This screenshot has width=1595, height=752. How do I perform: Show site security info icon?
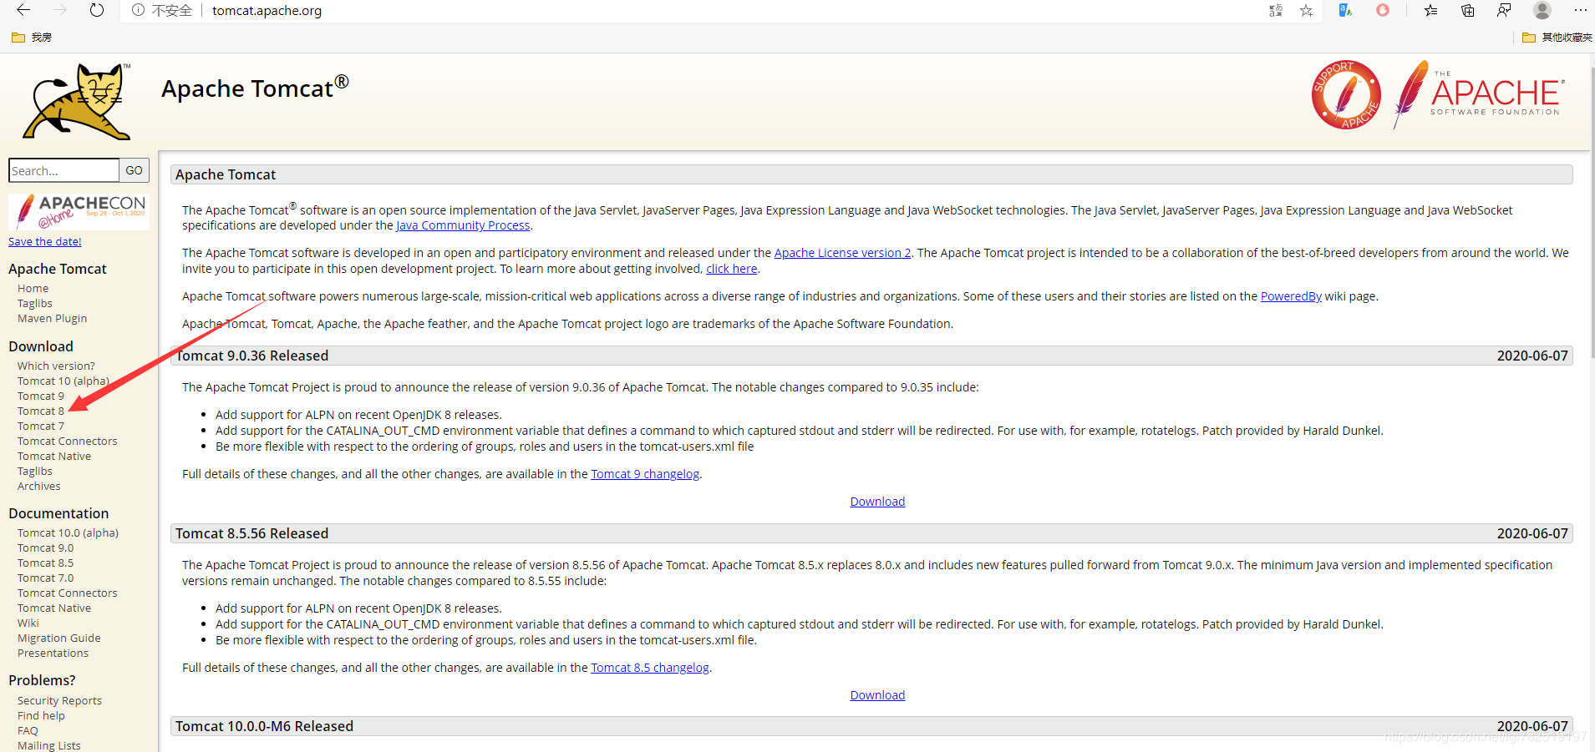click(x=138, y=10)
